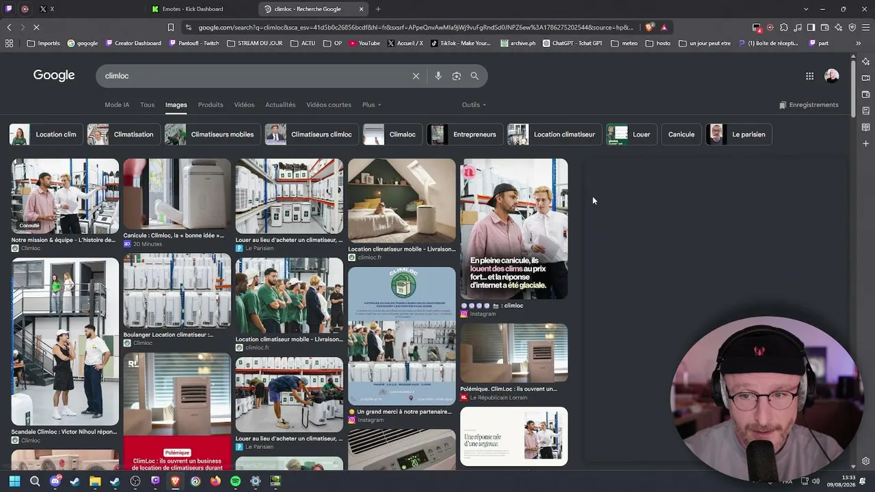
Task: Open the Creator Dashboard bookmark
Action: coord(133,43)
